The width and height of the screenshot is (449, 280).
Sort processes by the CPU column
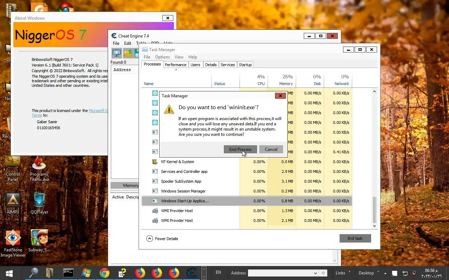[x=254, y=80]
